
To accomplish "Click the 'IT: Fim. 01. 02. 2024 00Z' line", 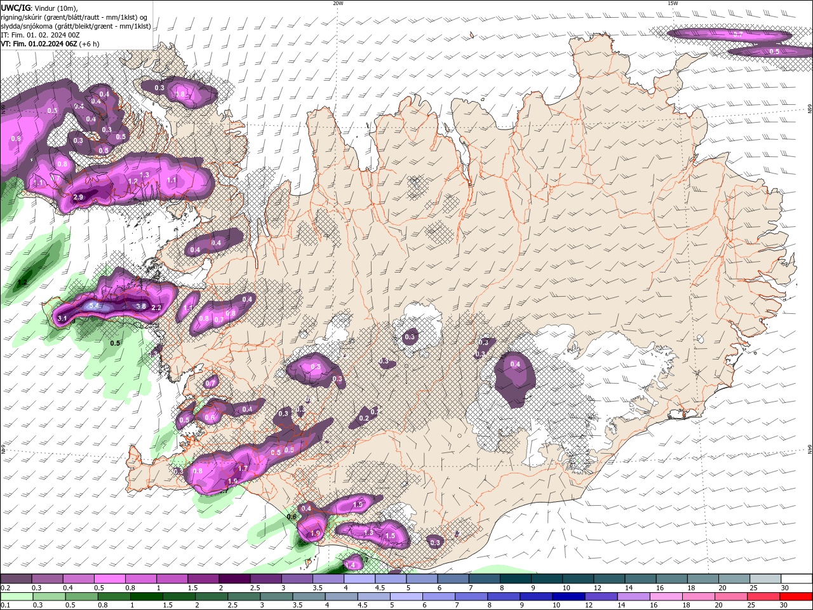I will pos(40,35).
